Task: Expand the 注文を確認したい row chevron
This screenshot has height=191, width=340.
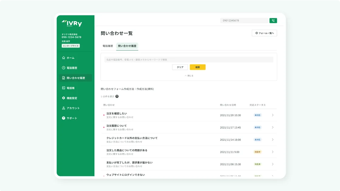Action: pos(273,115)
